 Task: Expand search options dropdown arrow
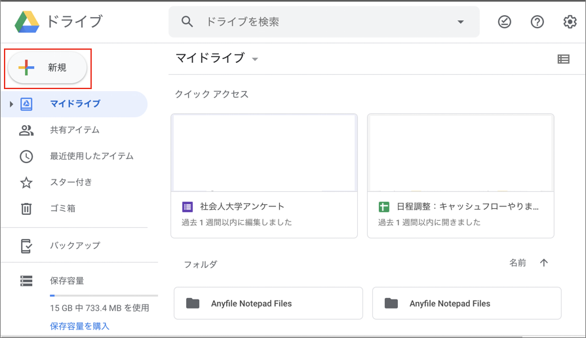[460, 22]
